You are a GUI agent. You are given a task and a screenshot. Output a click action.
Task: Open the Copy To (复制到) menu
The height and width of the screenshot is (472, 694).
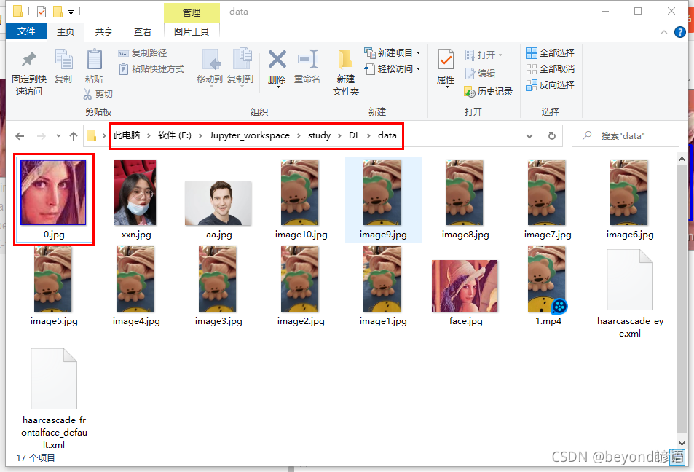coord(240,67)
